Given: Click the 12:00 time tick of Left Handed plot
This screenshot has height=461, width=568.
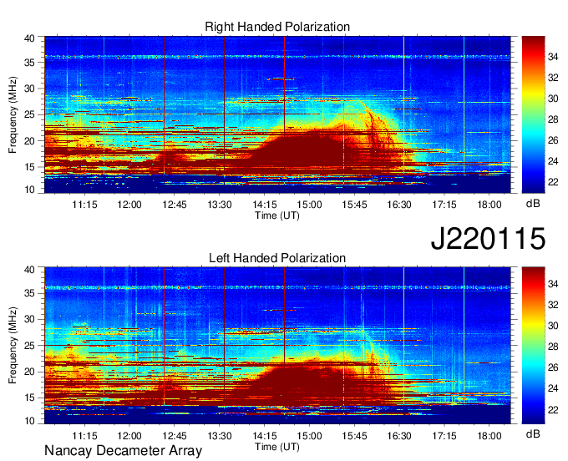Looking at the screenshot, I should 129,436.
